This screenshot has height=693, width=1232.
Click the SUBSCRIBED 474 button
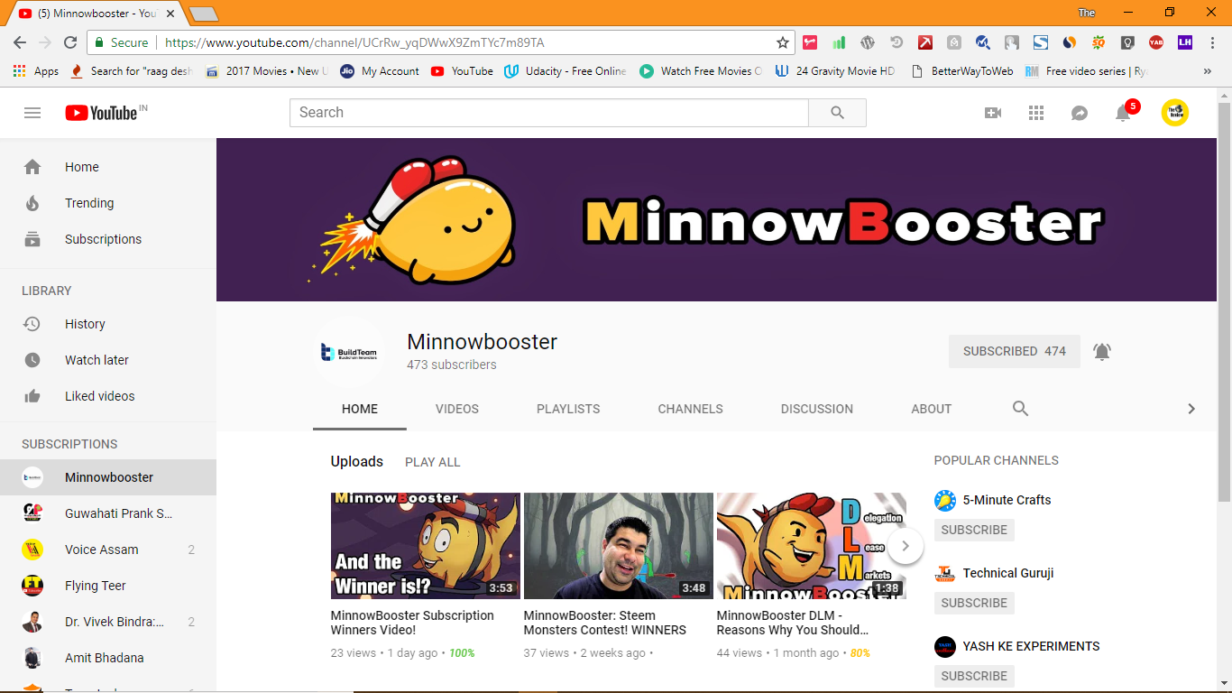1015,351
